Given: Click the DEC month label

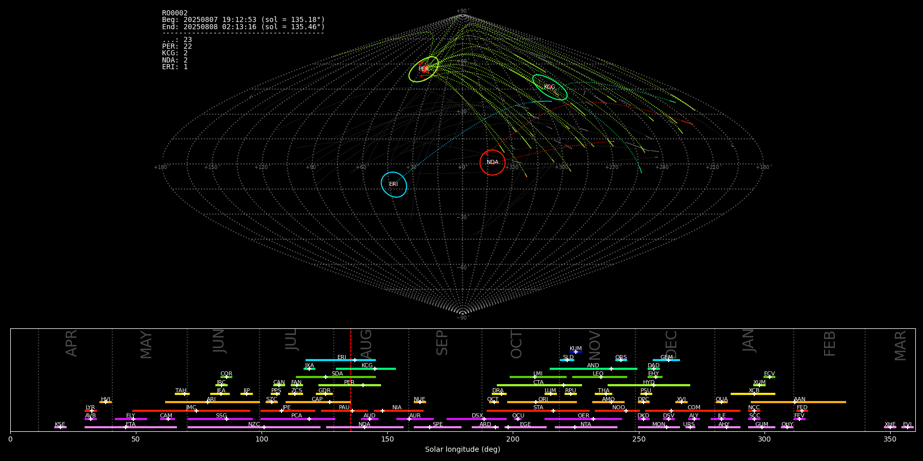Looking at the screenshot, I should click(671, 345).
